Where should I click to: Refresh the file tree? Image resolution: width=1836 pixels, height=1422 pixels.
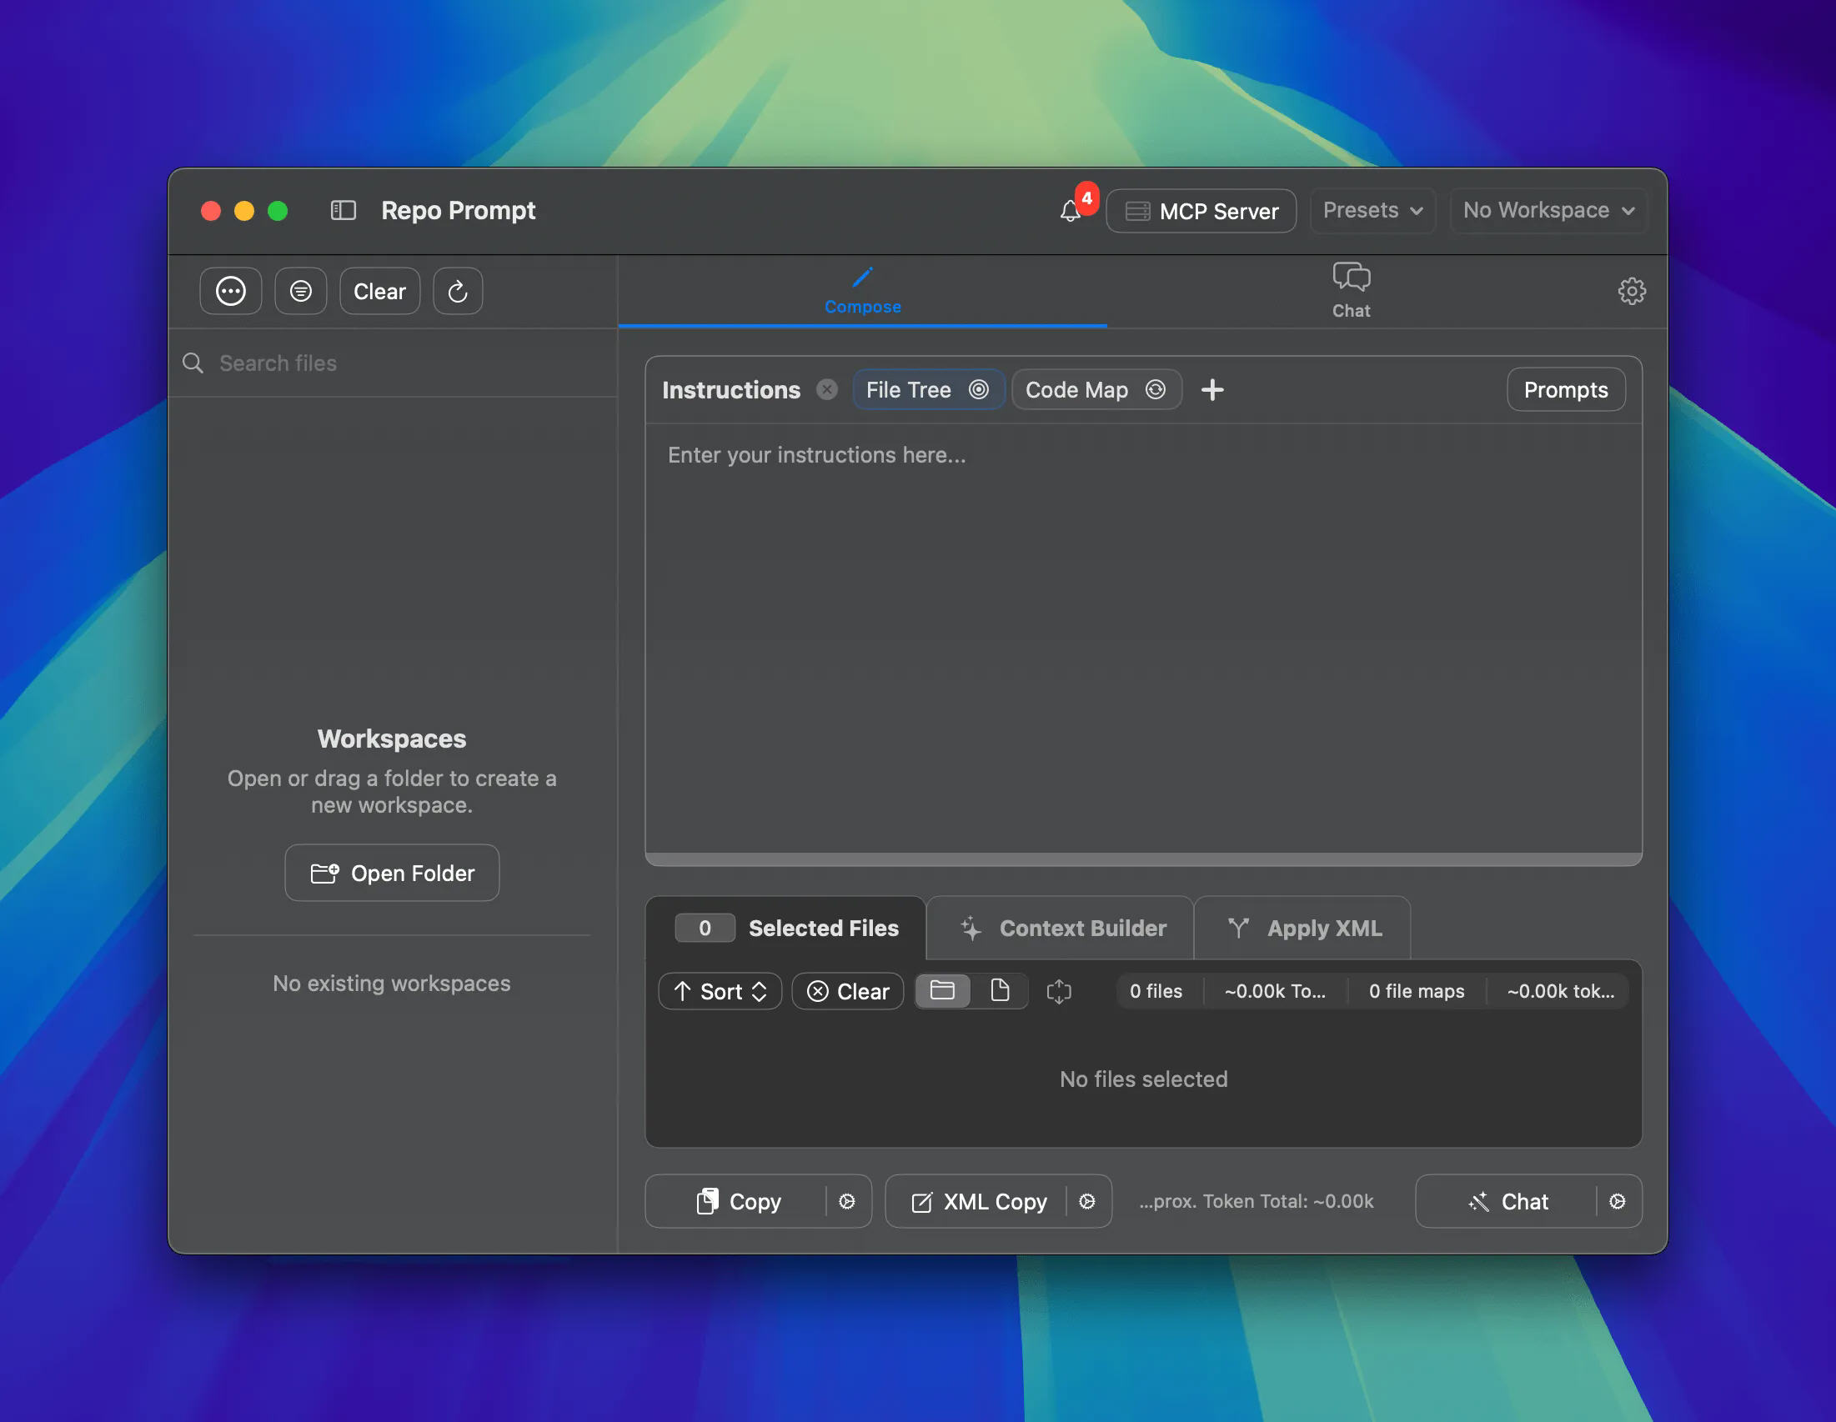point(457,292)
